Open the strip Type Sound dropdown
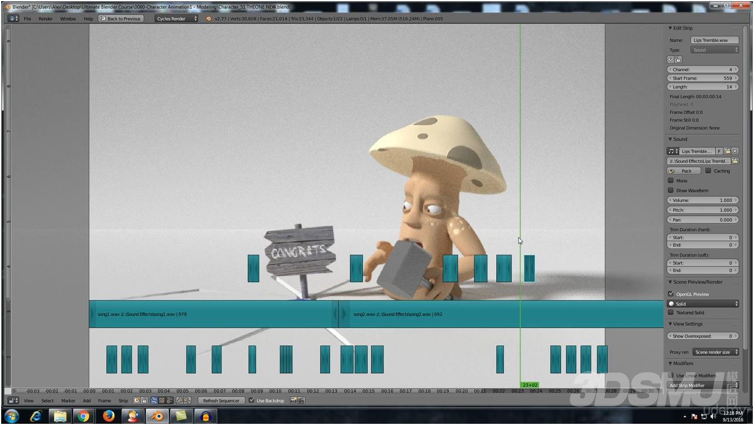This screenshot has height=425, width=754. [715, 50]
